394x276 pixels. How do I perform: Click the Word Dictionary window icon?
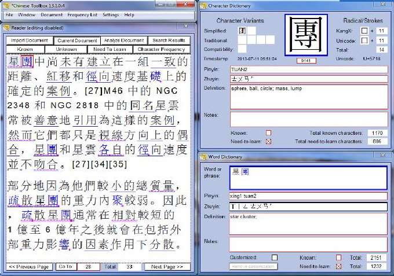[x=202, y=157]
